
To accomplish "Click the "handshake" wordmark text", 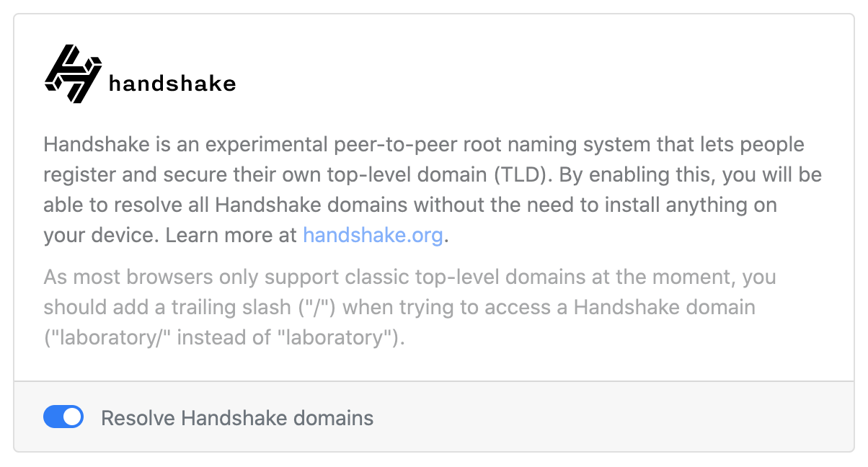I will pyautogui.click(x=172, y=84).
